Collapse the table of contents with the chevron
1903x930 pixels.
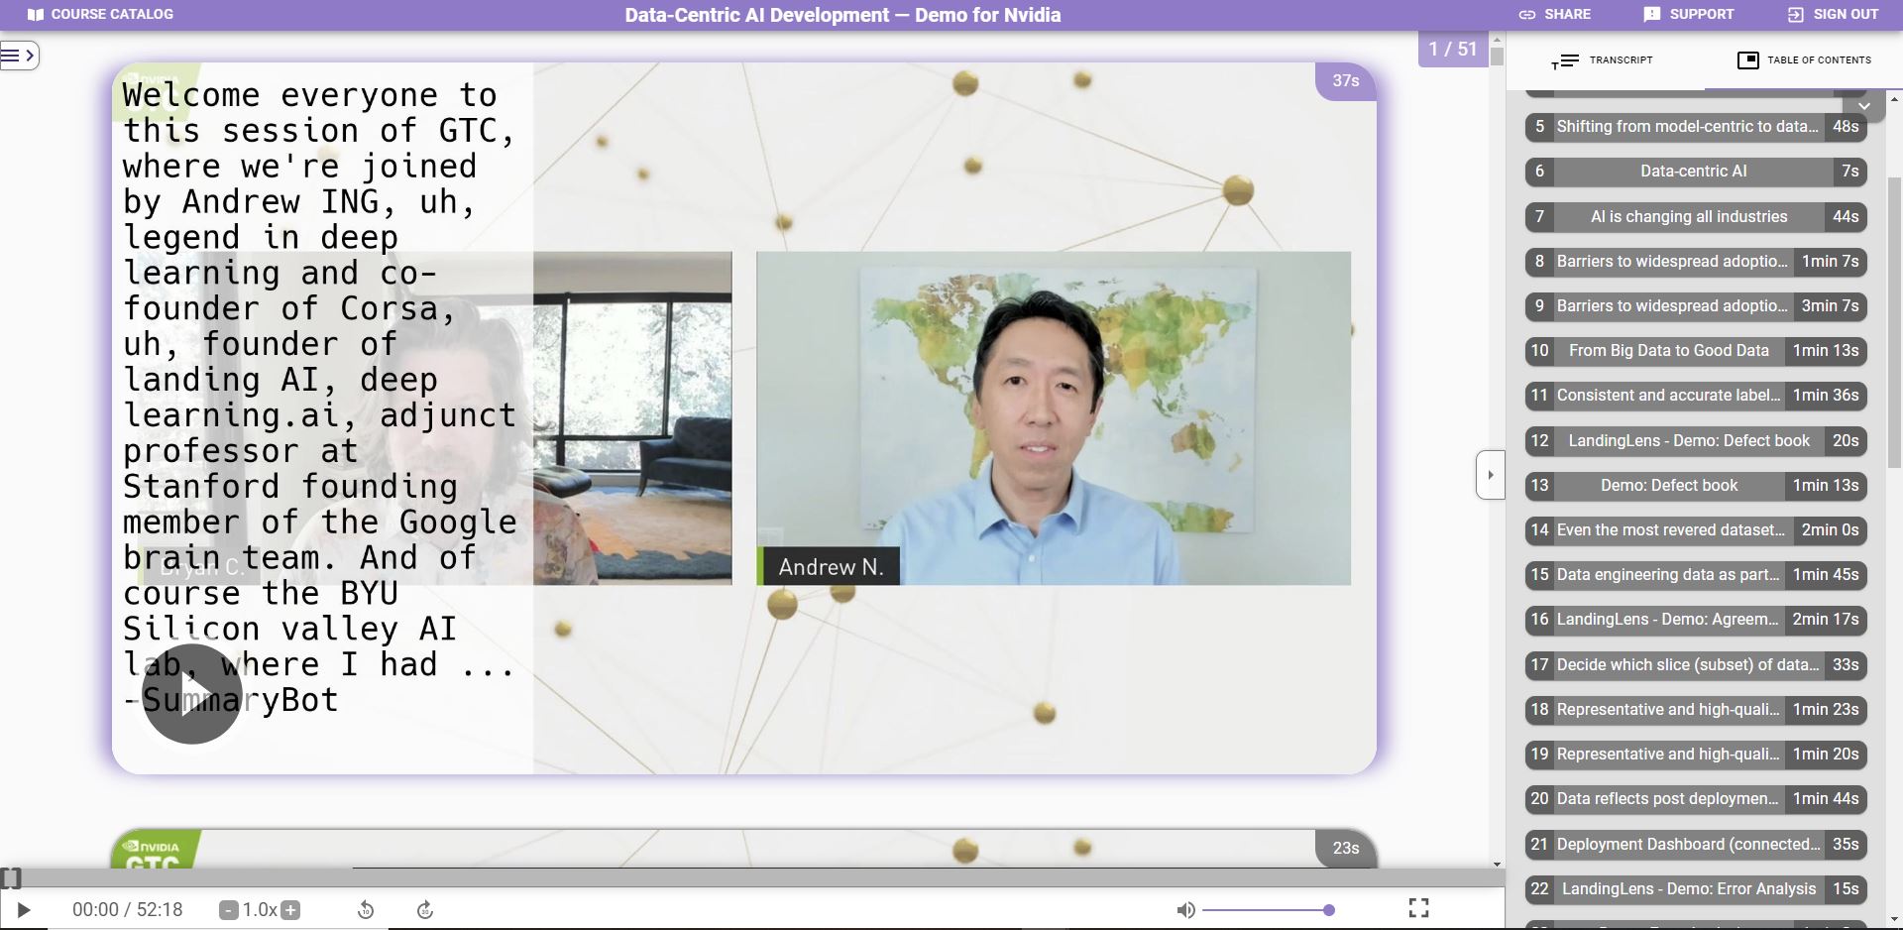coord(1862,105)
